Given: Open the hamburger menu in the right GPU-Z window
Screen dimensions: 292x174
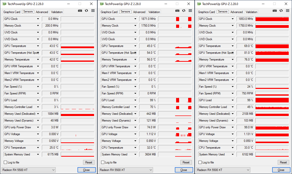Looking at the screenshot, I should 287,11.
